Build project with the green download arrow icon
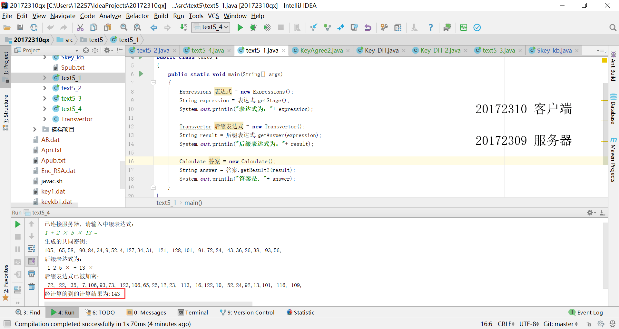 click(184, 28)
